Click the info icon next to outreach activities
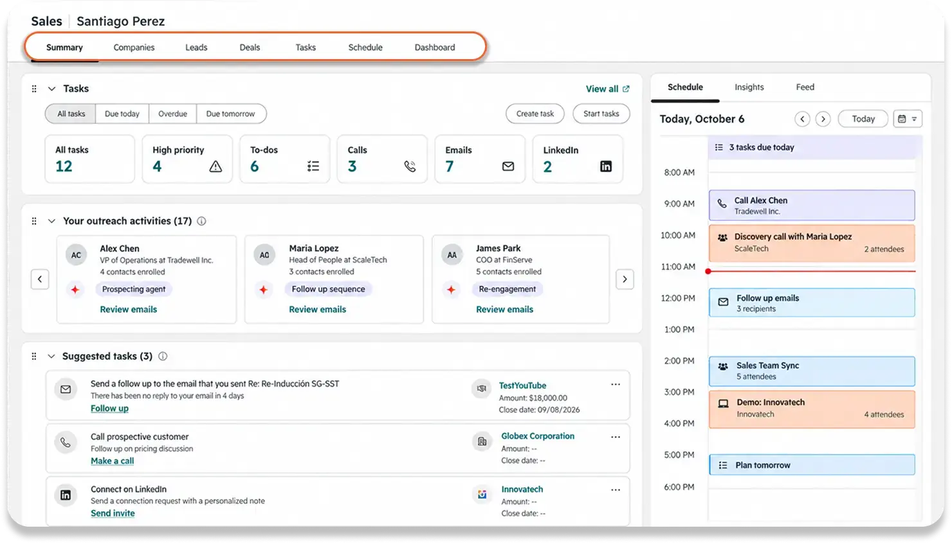This screenshot has height=544, width=952. point(201,221)
